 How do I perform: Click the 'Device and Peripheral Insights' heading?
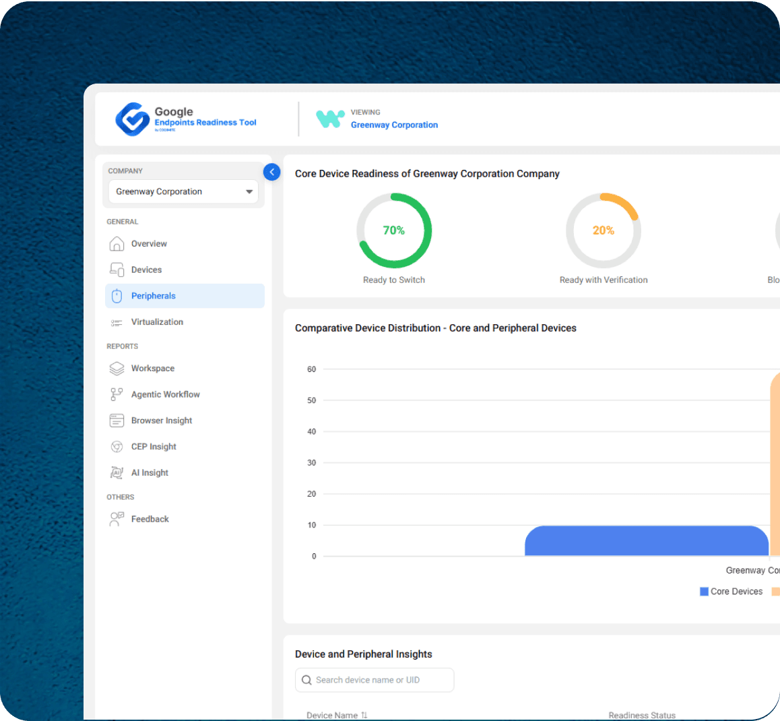pyautogui.click(x=363, y=654)
